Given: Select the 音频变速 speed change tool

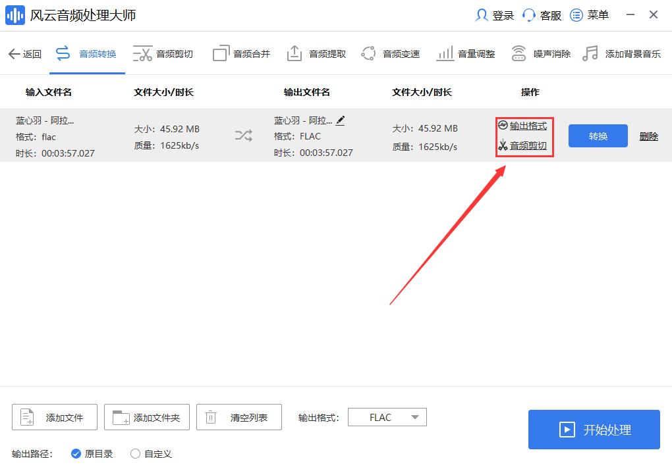Looking at the screenshot, I should point(391,53).
